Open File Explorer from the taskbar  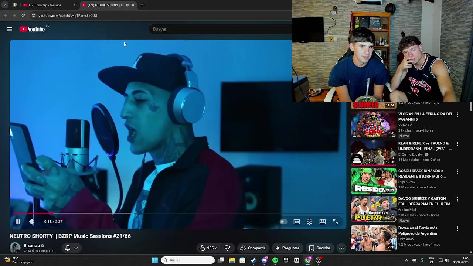coord(232,260)
